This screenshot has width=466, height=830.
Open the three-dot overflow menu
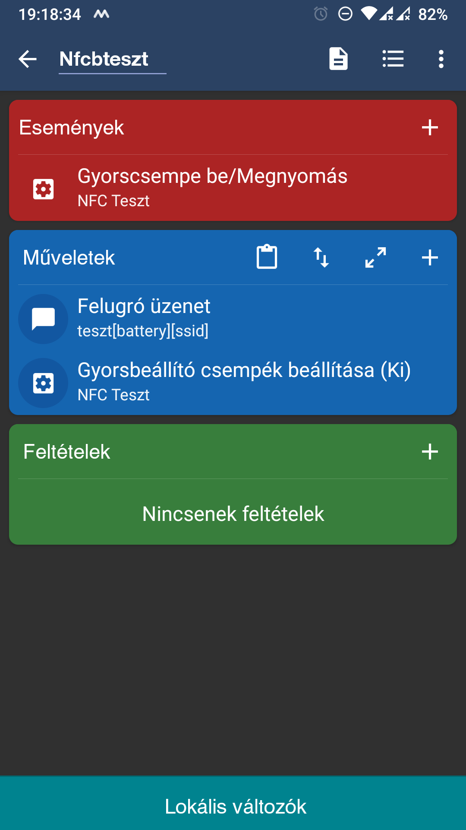(x=441, y=59)
